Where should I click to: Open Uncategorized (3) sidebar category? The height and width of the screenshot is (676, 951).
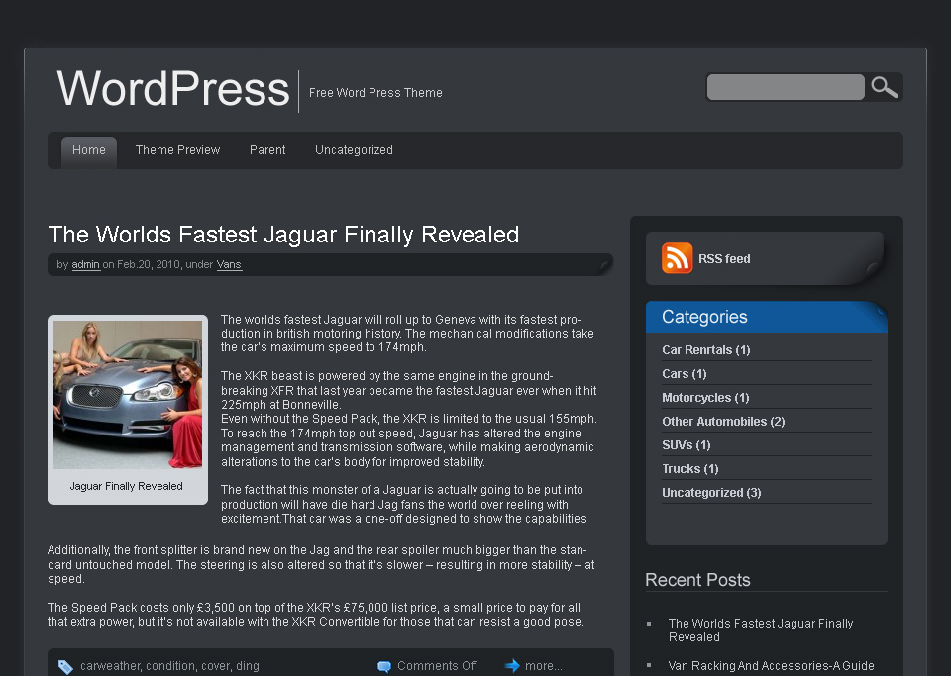(x=711, y=493)
